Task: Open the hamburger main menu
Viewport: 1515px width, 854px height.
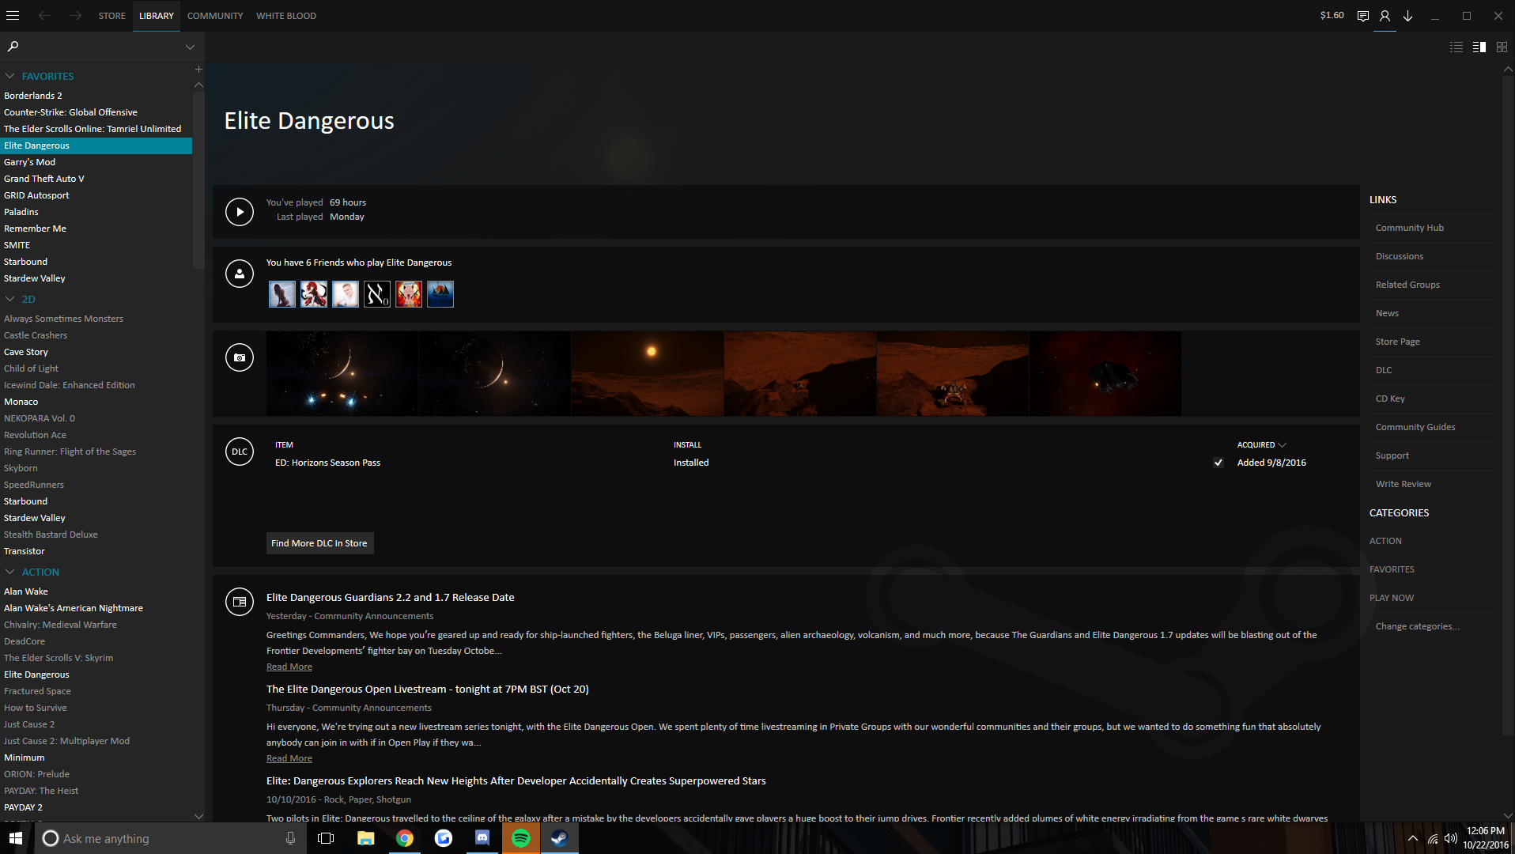Action: [x=13, y=16]
